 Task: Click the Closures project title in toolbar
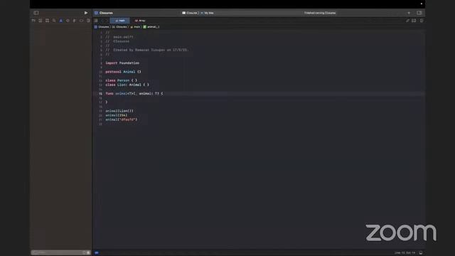click(x=106, y=13)
